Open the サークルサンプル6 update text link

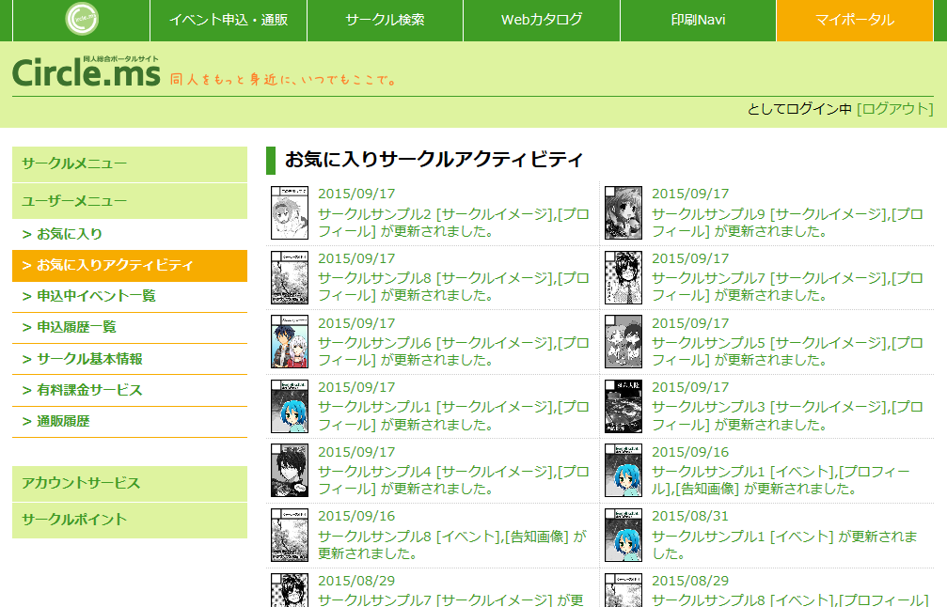click(x=453, y=351)
